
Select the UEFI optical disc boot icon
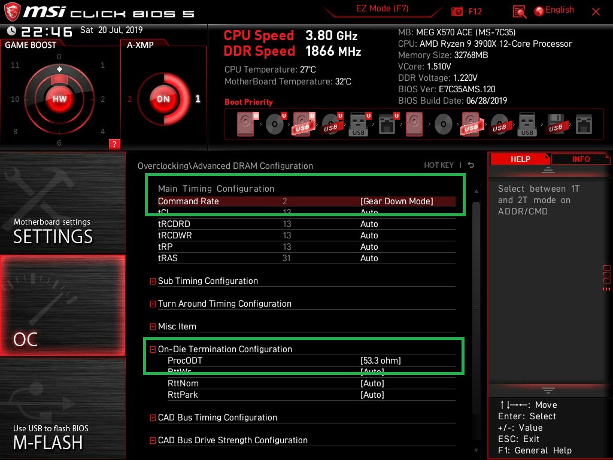tap(275, 124)
